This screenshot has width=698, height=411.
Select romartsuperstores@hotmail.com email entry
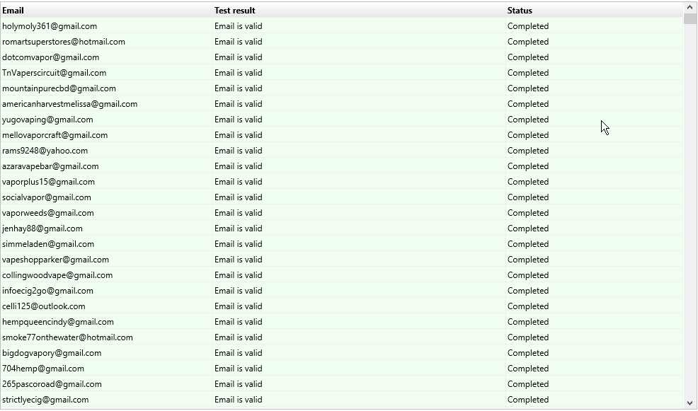[64, 42]
